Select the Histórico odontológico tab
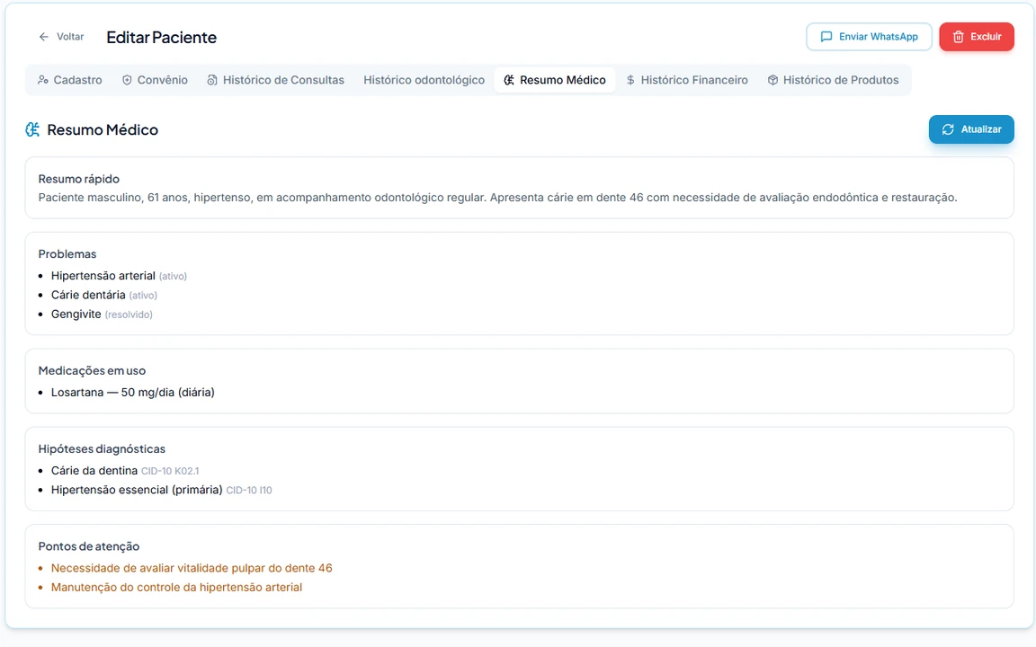Viewport: 1036px width, 647px height. point(424,80)
